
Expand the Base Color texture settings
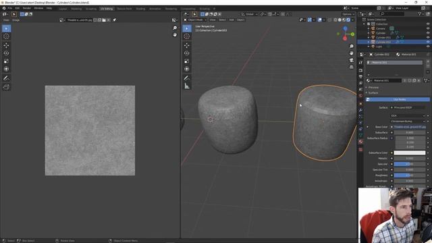pyautogui.click(x=367, y=127)
